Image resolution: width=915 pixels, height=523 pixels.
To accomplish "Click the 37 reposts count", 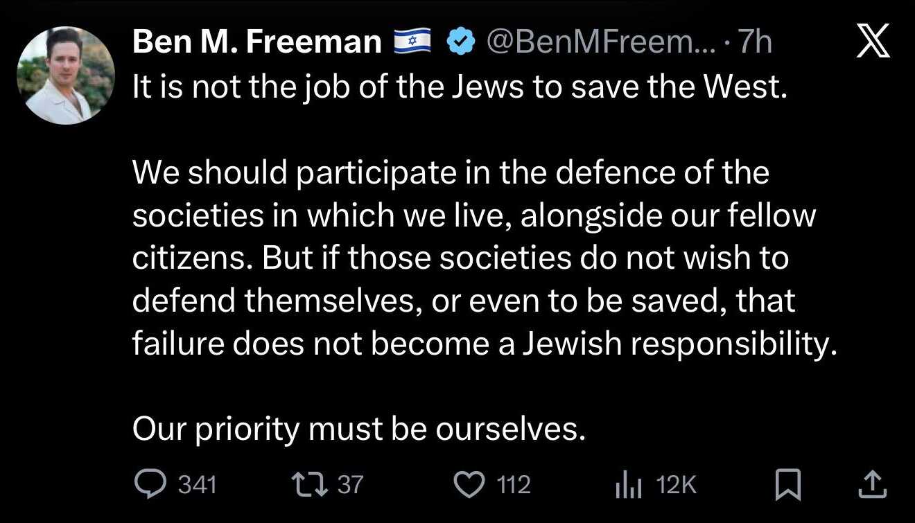I will pyautogui.click(x=350, y=484).
